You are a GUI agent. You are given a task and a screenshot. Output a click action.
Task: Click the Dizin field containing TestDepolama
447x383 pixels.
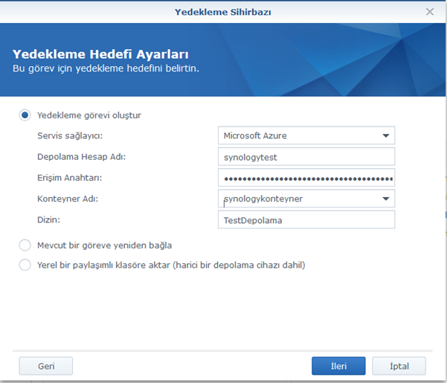[306, 219]
